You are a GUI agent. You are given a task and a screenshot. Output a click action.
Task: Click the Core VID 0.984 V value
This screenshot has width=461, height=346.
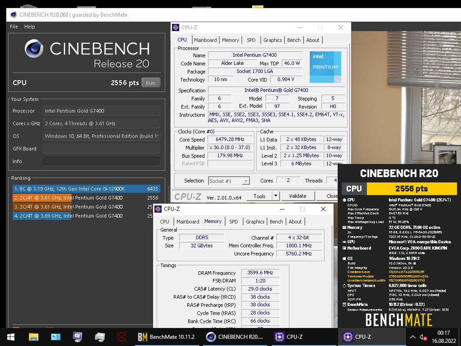pyautogui.click(x=285, y=79)
